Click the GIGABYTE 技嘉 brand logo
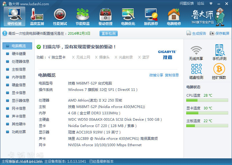 (x=167, y=55)
